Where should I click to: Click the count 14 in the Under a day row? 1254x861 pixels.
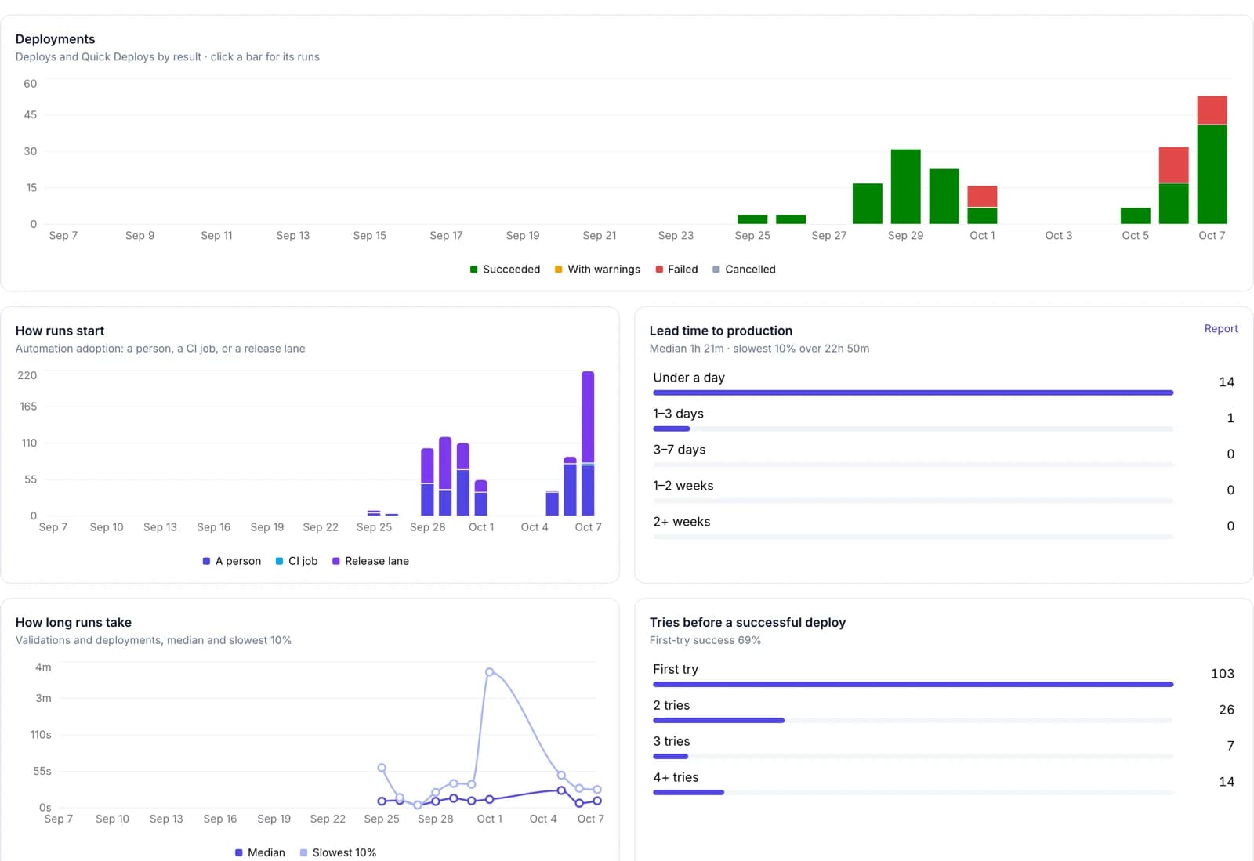pyautogui.click(x=1227, y=382)
